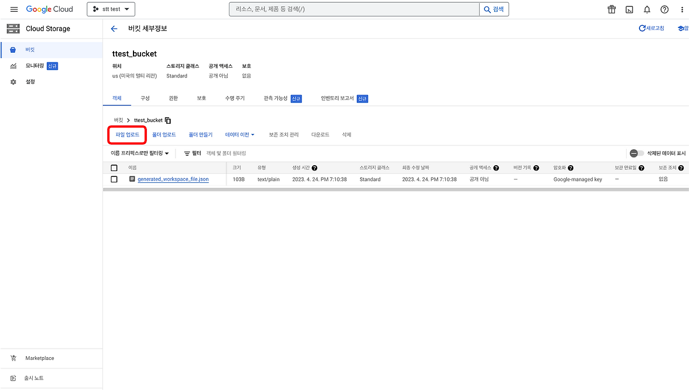Click the 보존 조치 관리 button
This screenshot has height=390, width=689.
pyautogui.click(x=284, y=134)
